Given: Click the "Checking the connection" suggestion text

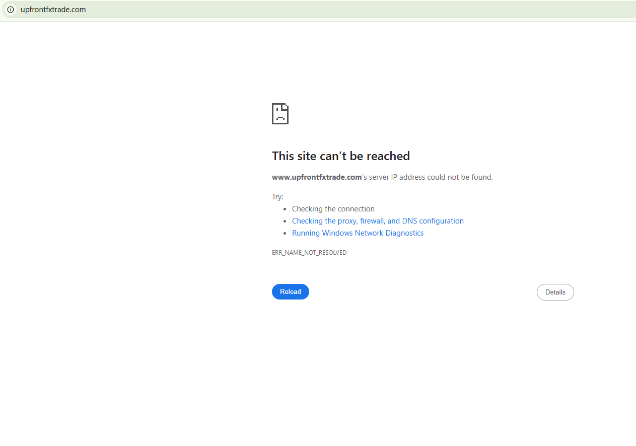Looking at the screenshot, I should pos(333,209).
